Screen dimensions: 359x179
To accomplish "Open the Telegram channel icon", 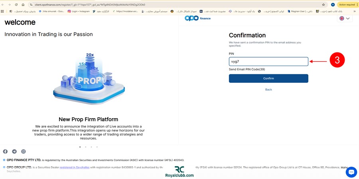I will coord(14,152).
